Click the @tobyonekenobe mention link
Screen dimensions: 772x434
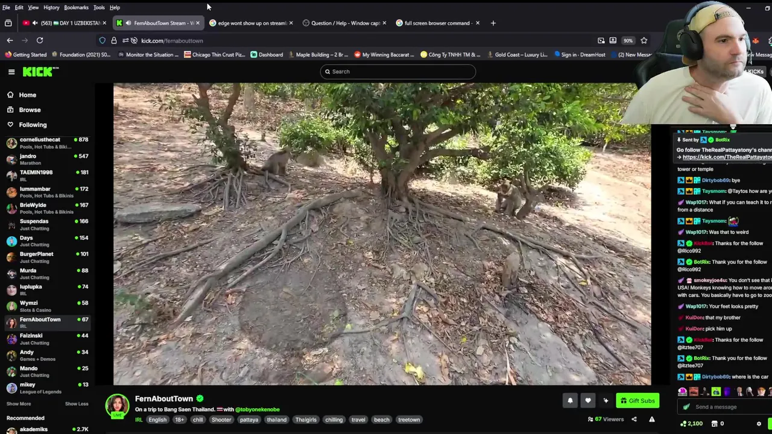pos(258,410)
